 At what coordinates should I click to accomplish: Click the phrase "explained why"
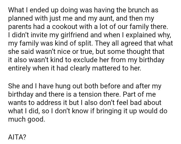(148, 35)
